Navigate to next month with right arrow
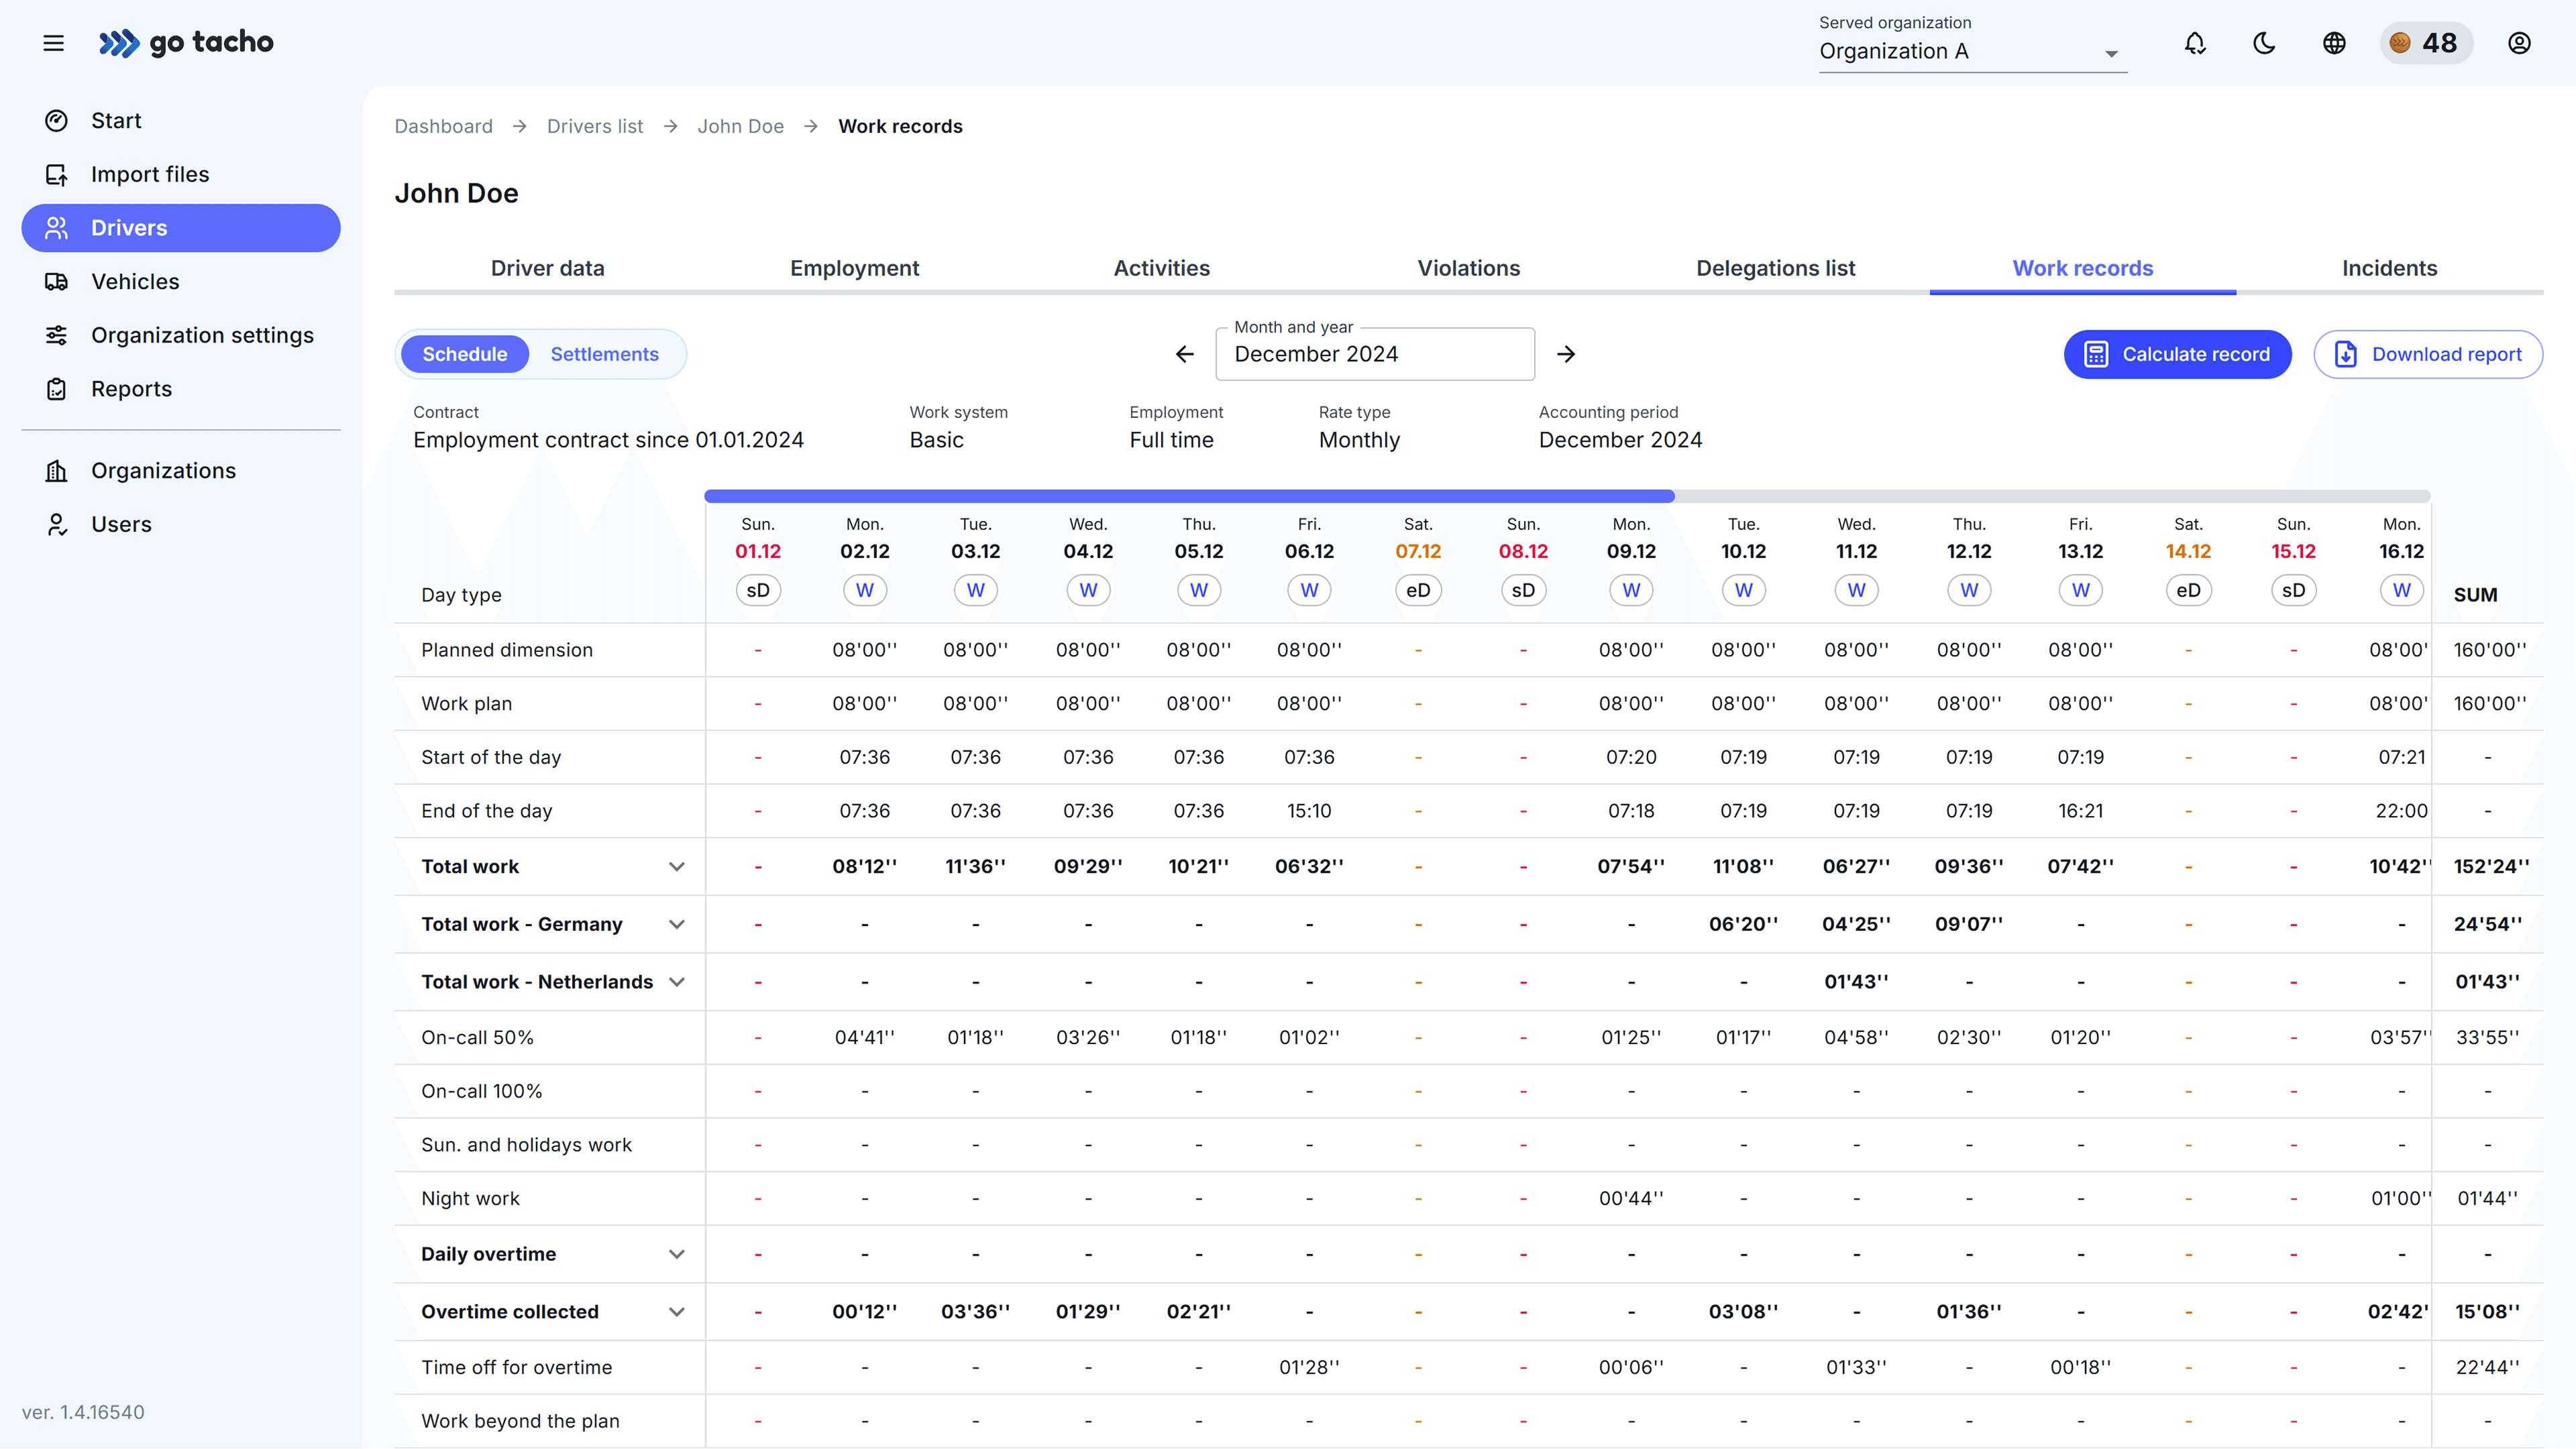2576x1449 pixels. click(x=1565, y=354)
